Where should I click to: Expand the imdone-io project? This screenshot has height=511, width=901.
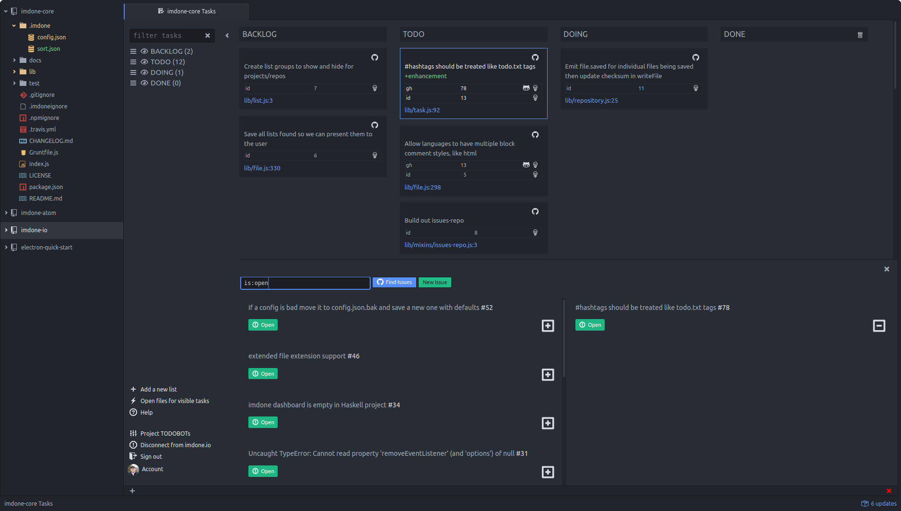point(6,230)
